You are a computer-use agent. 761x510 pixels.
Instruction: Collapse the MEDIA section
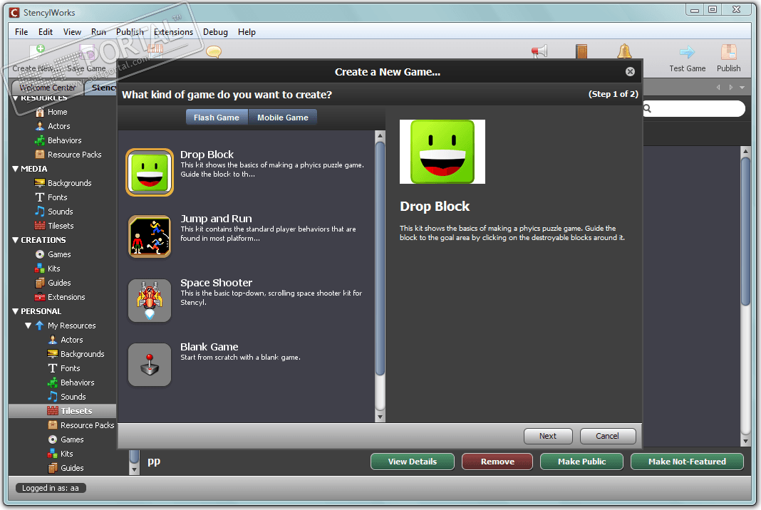tap(16, 169)
